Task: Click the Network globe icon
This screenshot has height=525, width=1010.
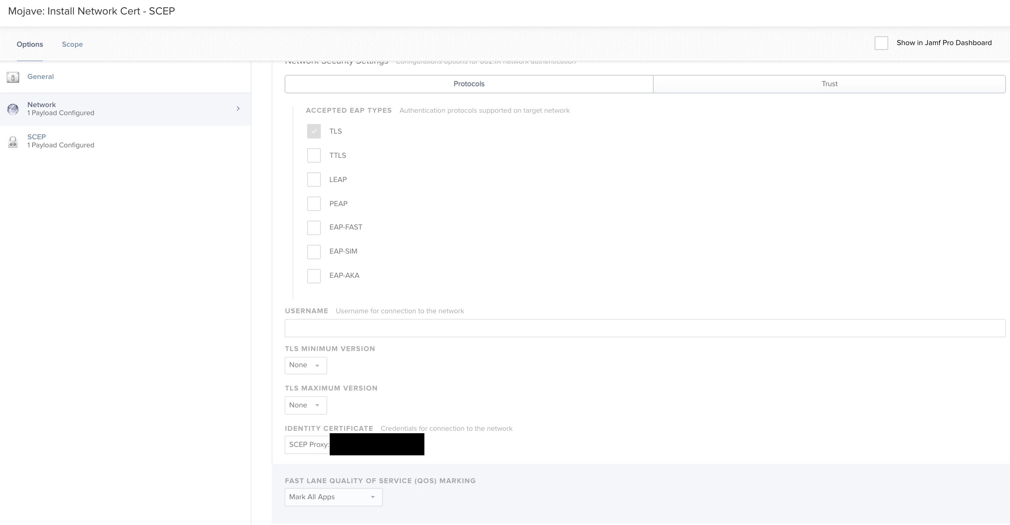Action: (x=13, y=109)
